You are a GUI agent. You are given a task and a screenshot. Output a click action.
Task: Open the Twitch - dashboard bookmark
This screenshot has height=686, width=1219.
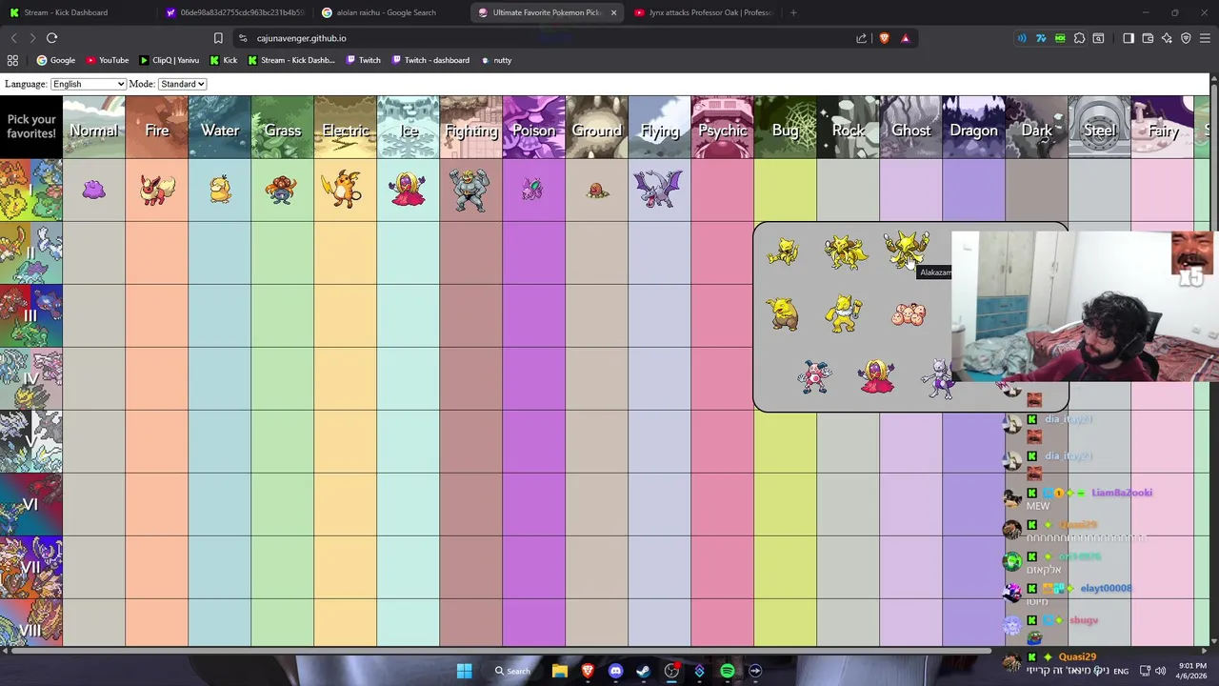(430, 60)
